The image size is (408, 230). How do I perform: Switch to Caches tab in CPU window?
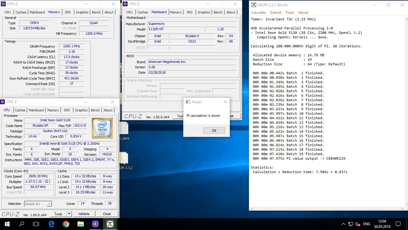click(x=20, y=110)
